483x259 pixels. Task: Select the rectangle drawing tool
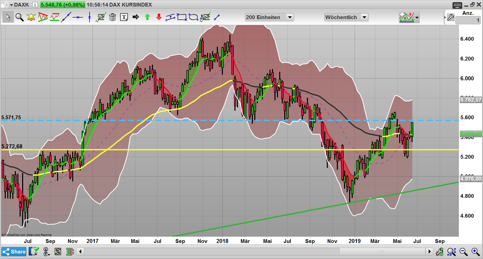[182, 17]
